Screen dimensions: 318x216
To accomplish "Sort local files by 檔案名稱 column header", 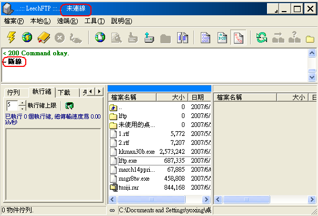I will tap(131, 97).
